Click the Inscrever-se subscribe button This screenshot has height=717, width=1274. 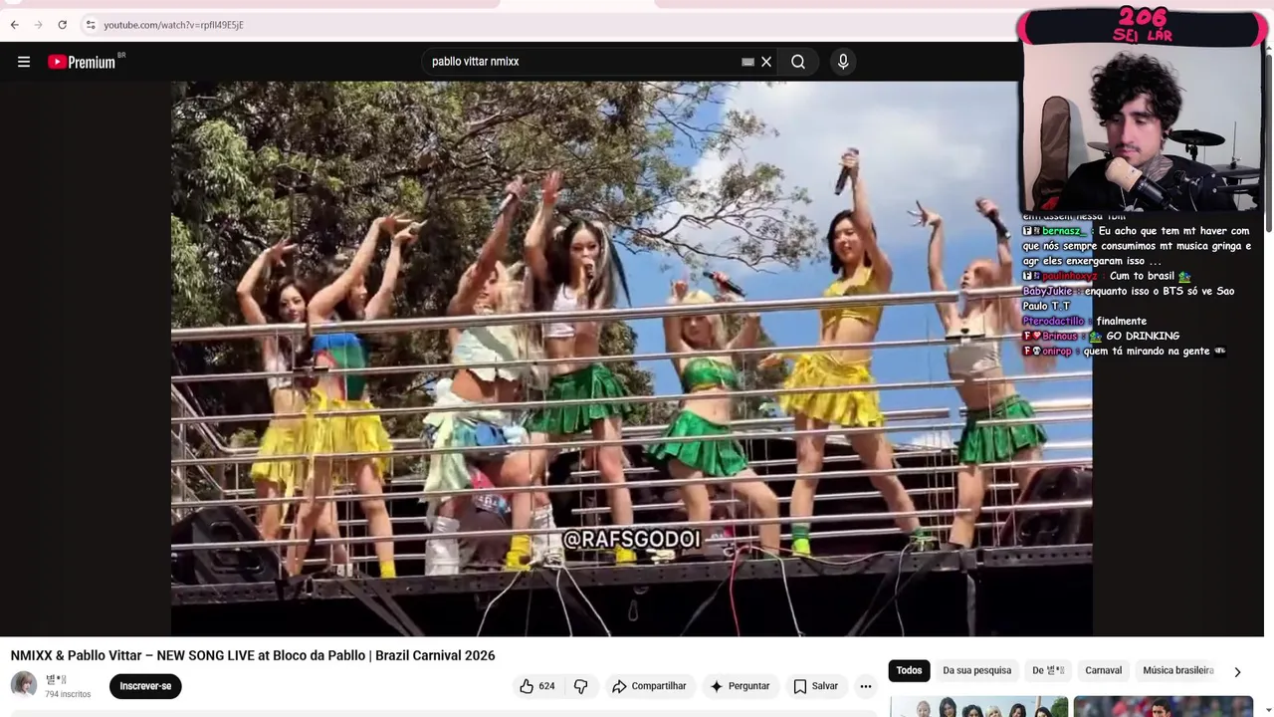click(145, 686)
